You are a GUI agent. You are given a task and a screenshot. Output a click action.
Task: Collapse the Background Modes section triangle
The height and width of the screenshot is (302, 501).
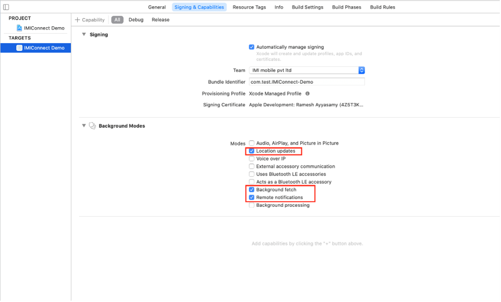click(84, 126)
